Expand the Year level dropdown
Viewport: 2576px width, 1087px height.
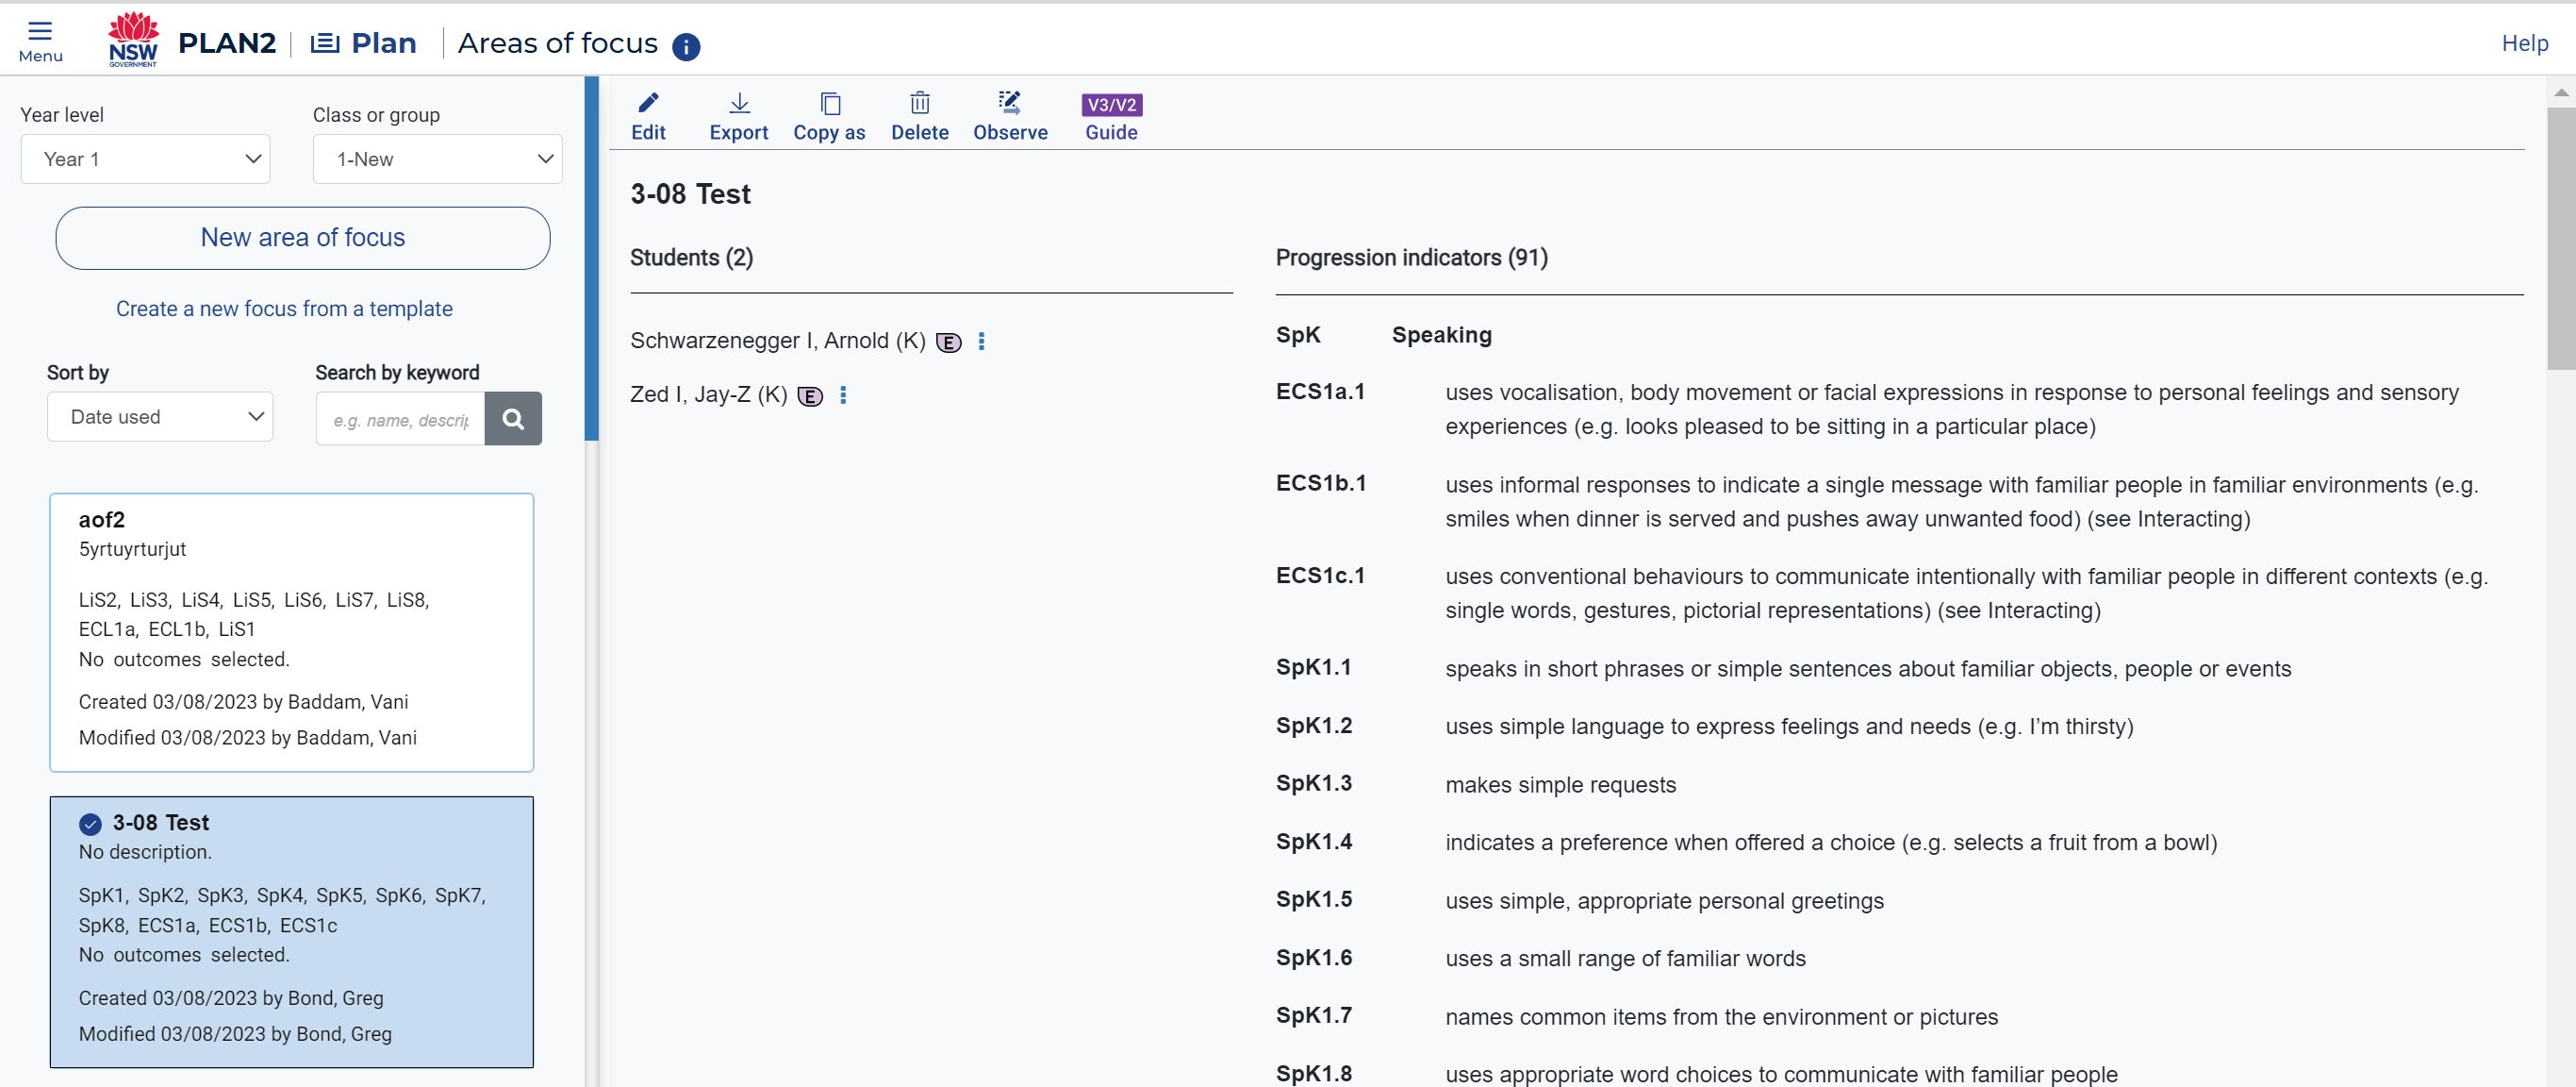(x=146, y=159)
